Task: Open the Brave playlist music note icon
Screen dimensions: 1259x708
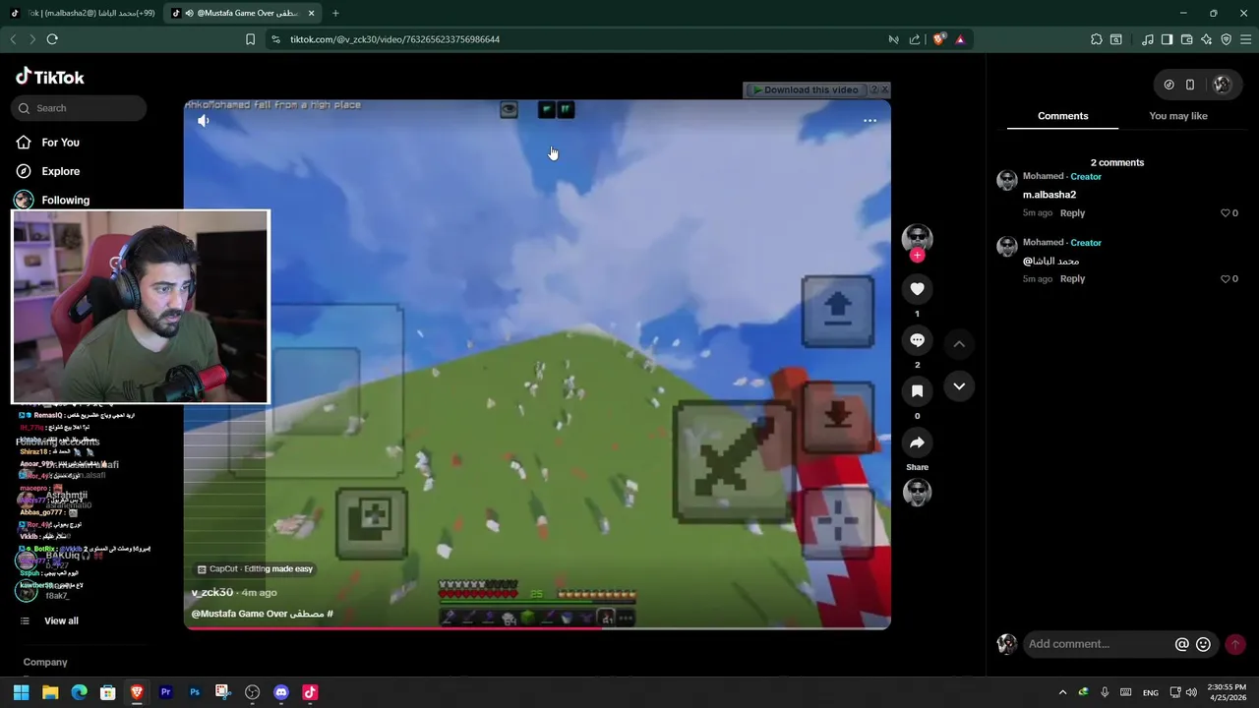Action: [x=1148, y=39]
